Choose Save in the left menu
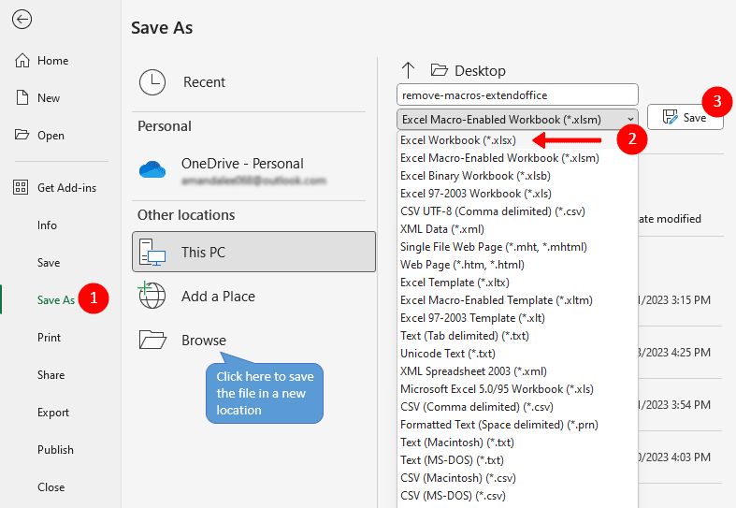 coord(49,263)
